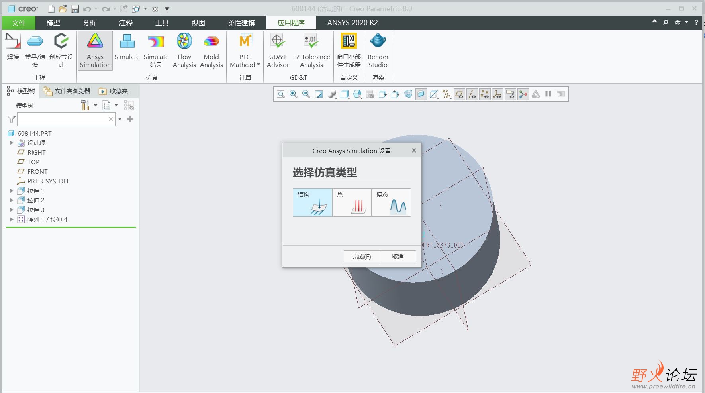
Task: Click the Refit view icon
Action: click(281, 94)
